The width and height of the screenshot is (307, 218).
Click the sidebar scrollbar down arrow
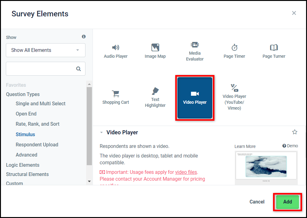pyautogui.click(x=89, y=181)
